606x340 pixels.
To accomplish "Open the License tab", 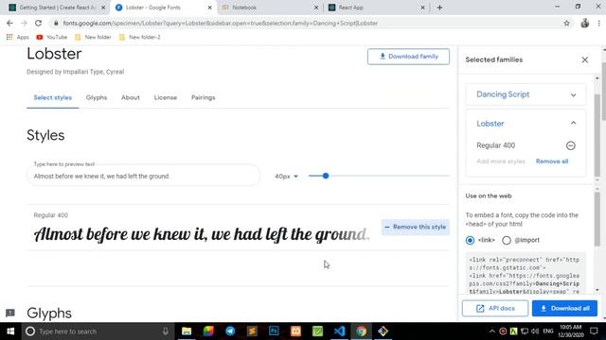I will pyautogui.click(x=166, y=97).
